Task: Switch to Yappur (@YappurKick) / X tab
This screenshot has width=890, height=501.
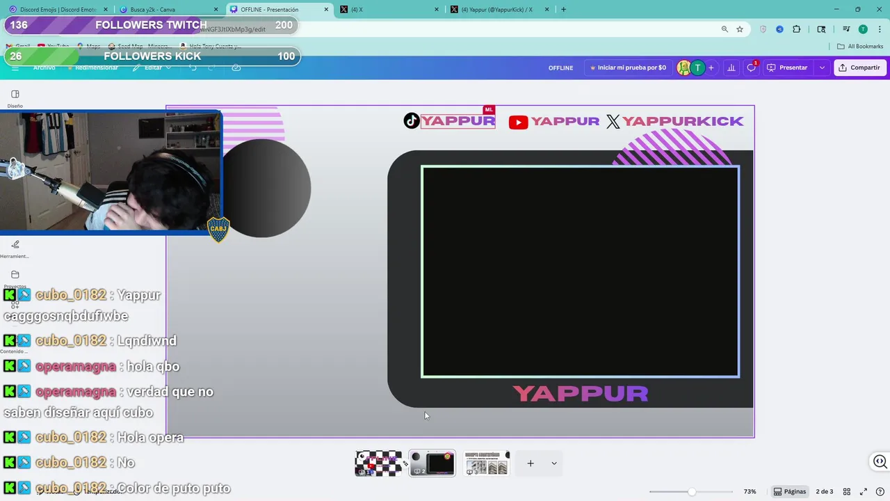Action: tap(499, 10)
